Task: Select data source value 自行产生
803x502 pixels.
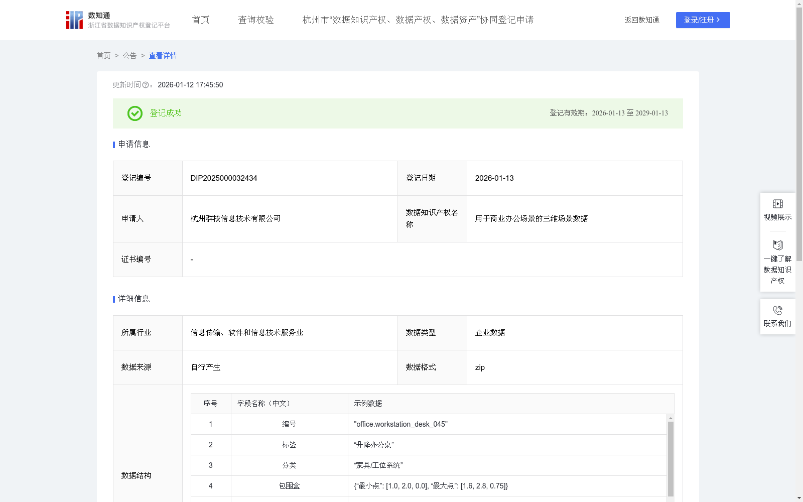Action: point(206,367)
